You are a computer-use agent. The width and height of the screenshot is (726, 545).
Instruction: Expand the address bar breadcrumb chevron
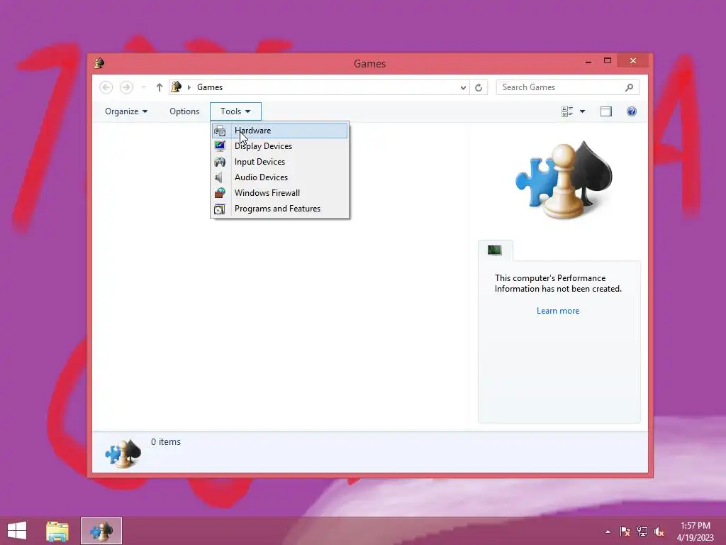189,87
